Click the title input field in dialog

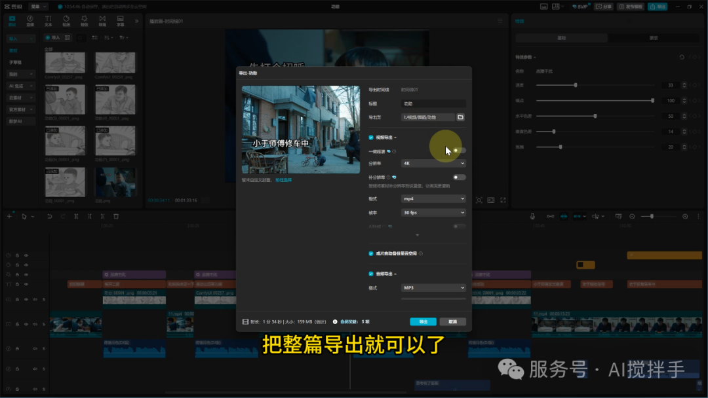tap(433, 103)
